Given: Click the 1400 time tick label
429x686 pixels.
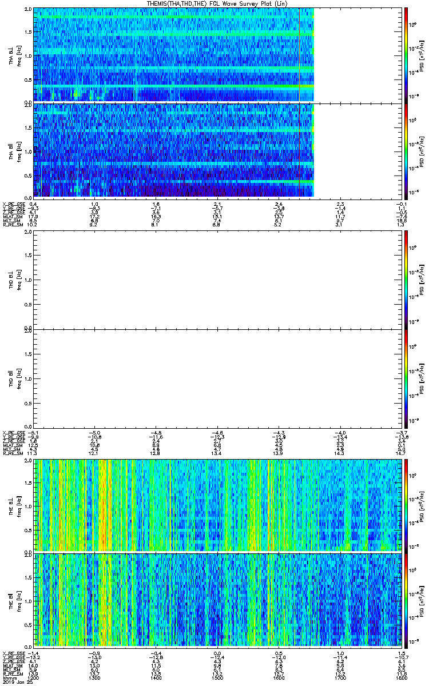Looking at the screenshot, I should click(156, 677).
